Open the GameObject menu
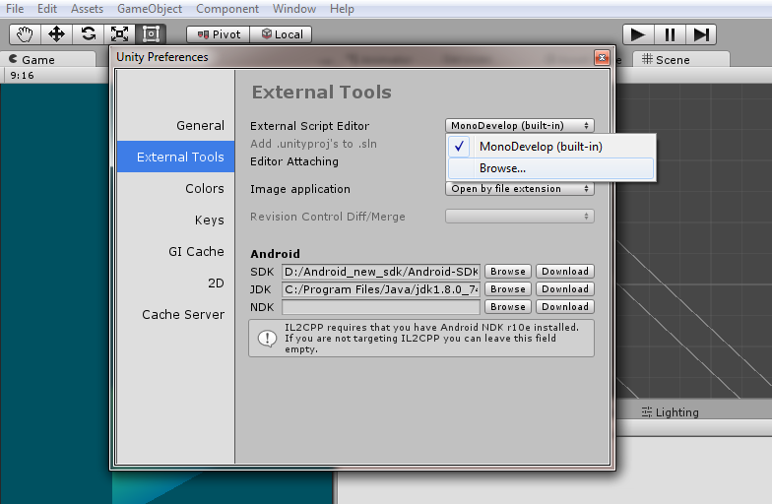The image size is (772, 504). click(150, 9)
